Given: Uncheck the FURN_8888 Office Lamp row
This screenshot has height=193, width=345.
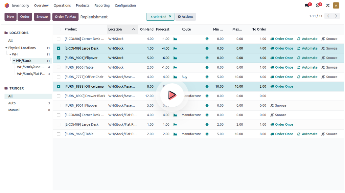Looking at the screenshot, I should pyautogui.click(x=58, y=86).
